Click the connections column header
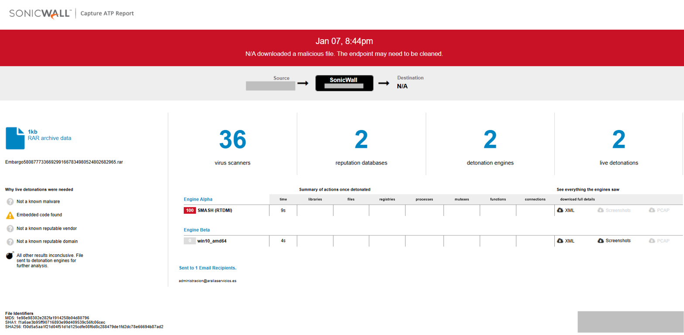 [x=535, y=199]
